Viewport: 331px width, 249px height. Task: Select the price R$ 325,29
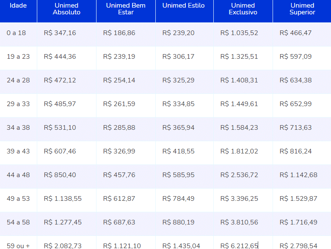pyautogui.click(x=178, y=80)
